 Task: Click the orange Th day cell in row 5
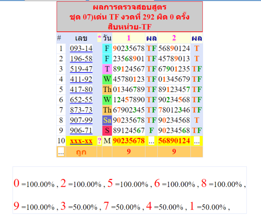107,90
